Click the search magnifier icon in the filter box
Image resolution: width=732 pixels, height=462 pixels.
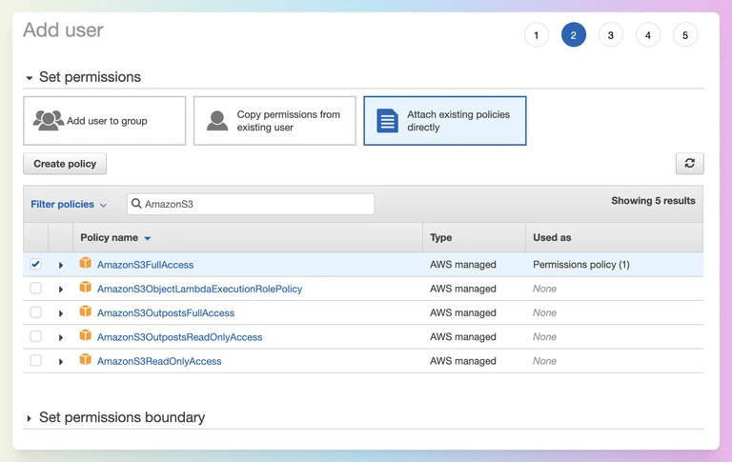(x=136, y=204)
